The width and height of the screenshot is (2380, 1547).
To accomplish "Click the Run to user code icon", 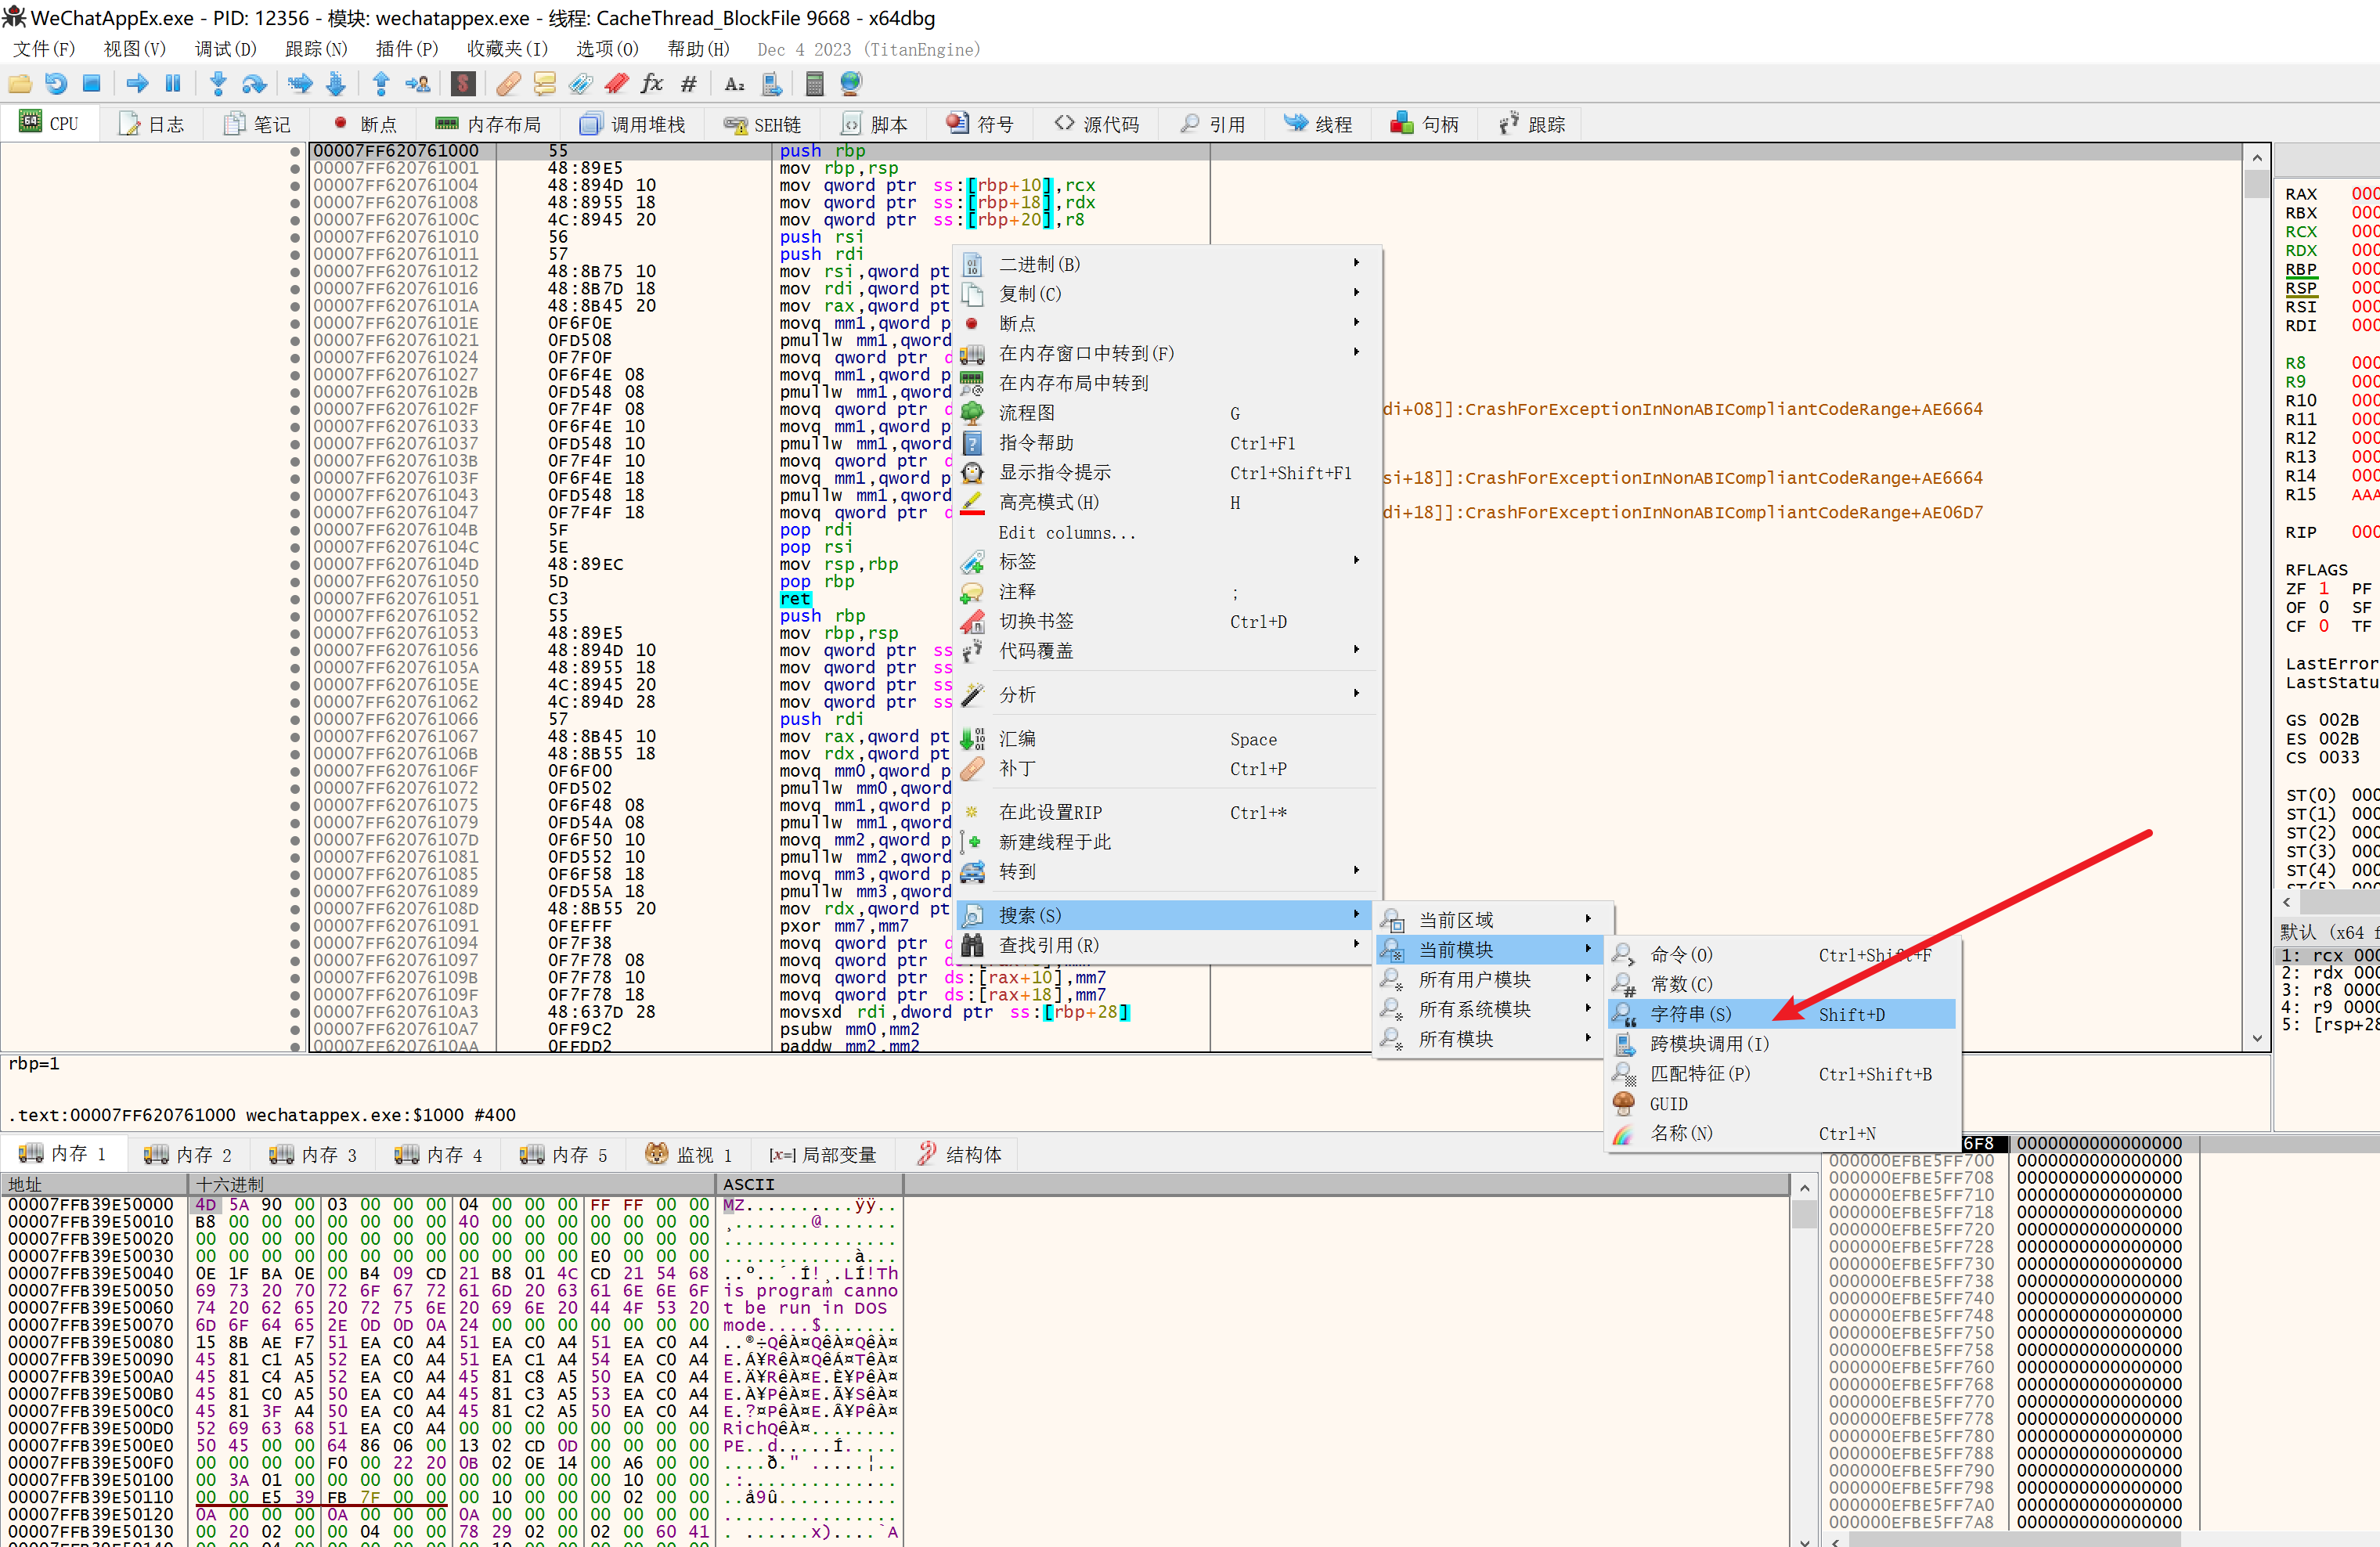I will click(418, 84).
